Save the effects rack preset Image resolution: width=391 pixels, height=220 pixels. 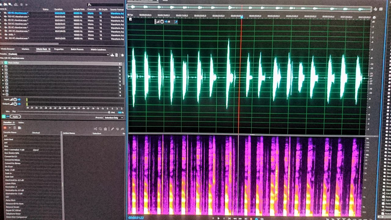click(112, 55)
